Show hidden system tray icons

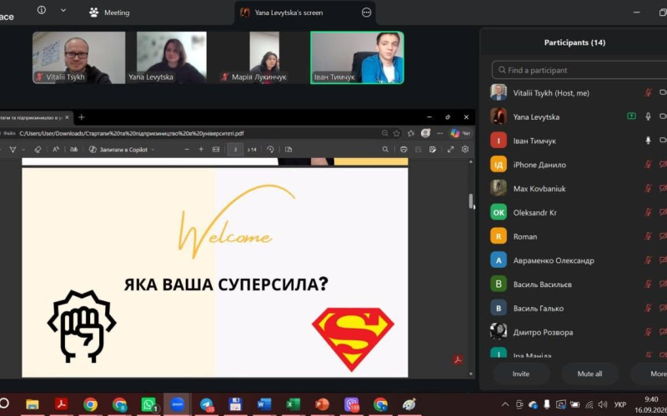point(505,404)
